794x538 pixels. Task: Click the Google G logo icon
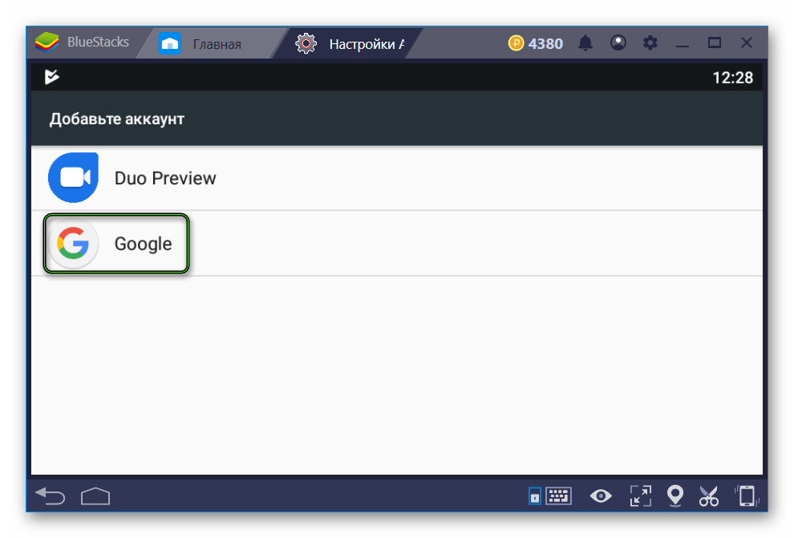pos(74,244)
